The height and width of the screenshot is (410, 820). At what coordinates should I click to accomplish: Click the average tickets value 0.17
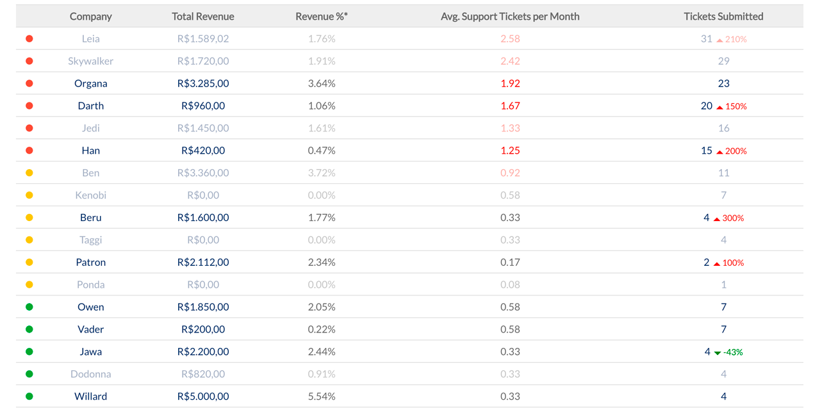[510, 262]
